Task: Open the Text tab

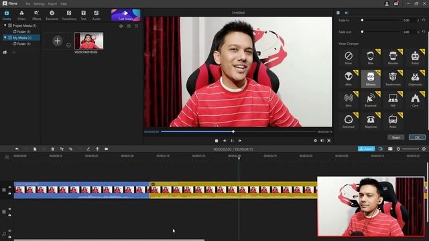Action: click(x=83, y=15)
